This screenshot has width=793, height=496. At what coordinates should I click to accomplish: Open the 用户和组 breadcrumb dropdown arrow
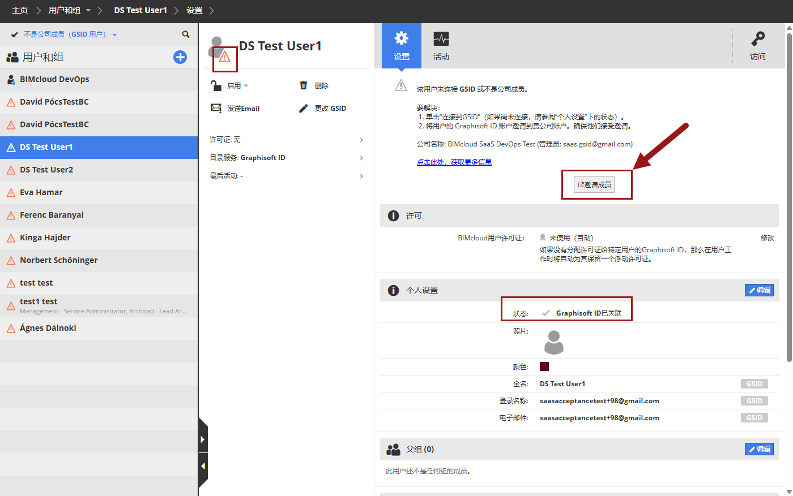88,11
